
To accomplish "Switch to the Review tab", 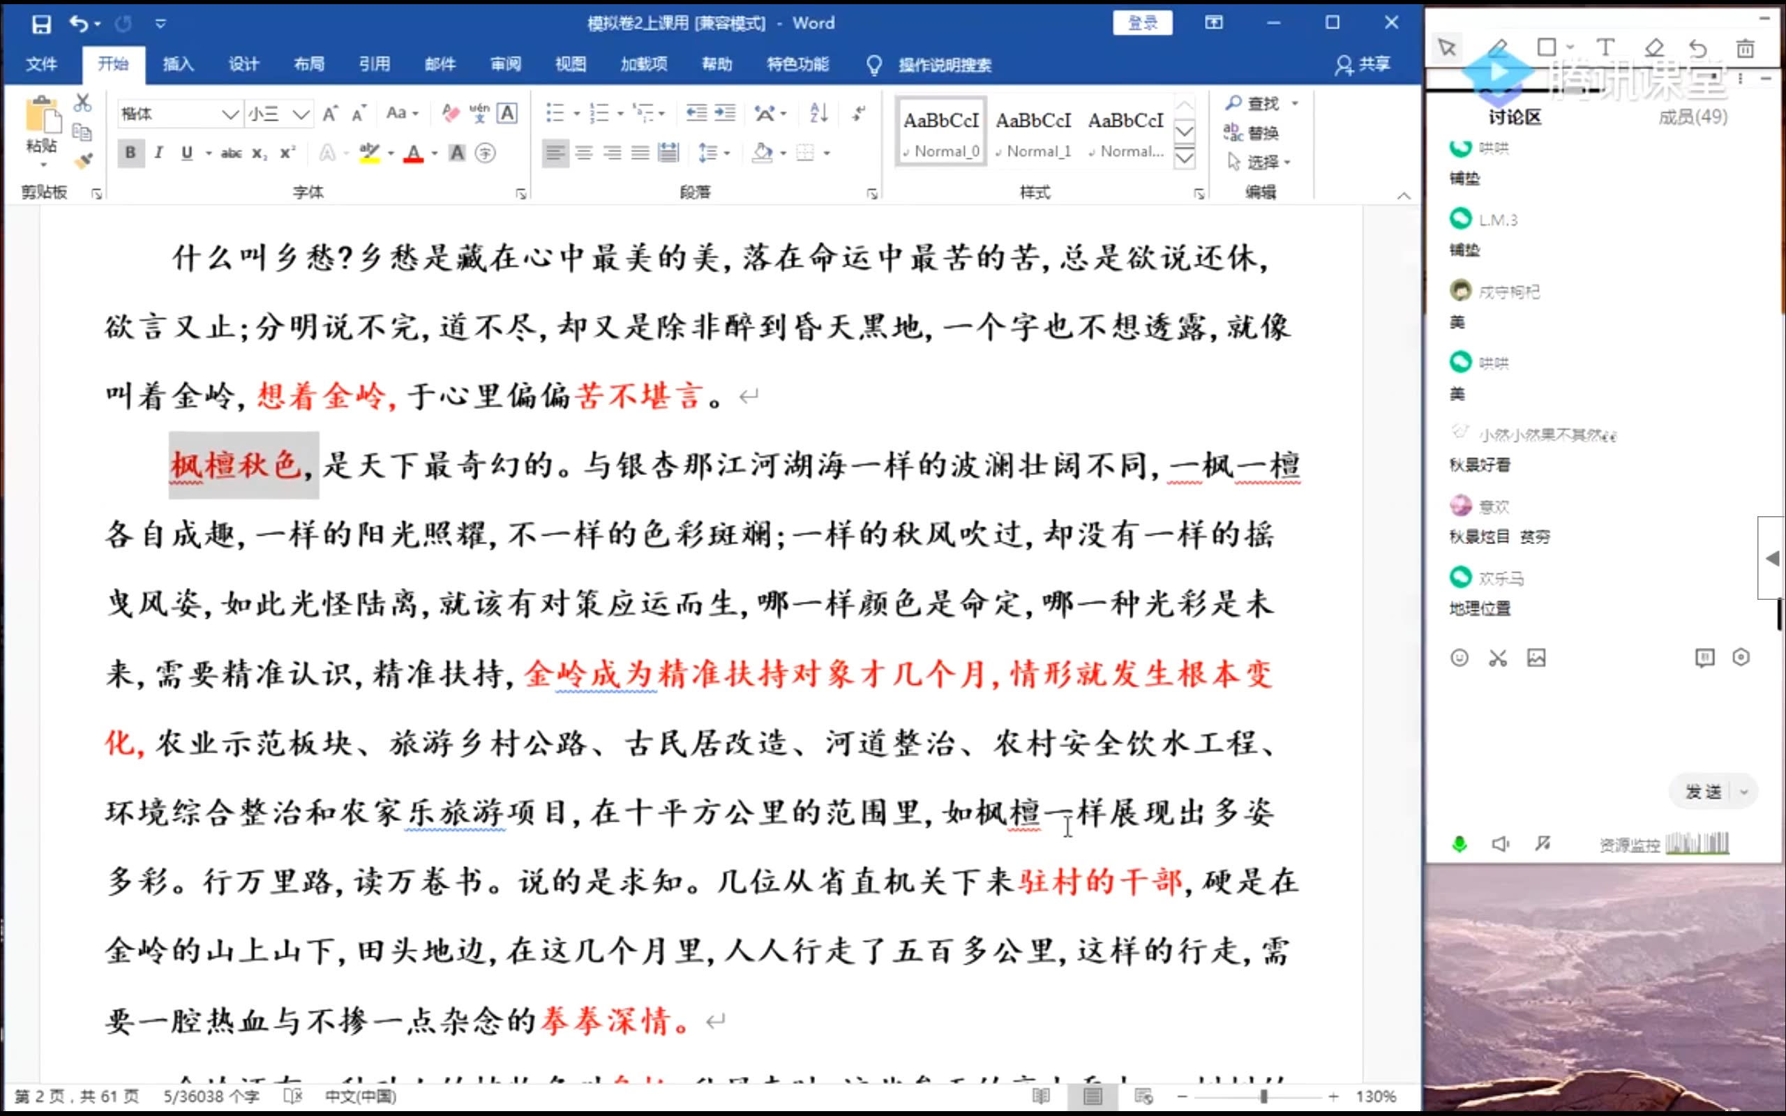I will click(x=506, y=65).
